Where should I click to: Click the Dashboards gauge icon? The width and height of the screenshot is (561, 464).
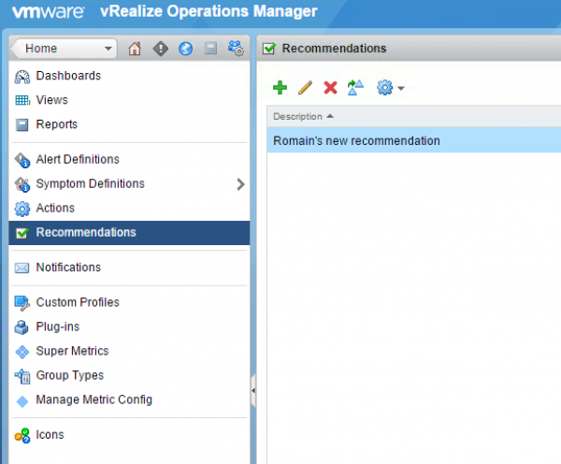(x=22, y=77)
